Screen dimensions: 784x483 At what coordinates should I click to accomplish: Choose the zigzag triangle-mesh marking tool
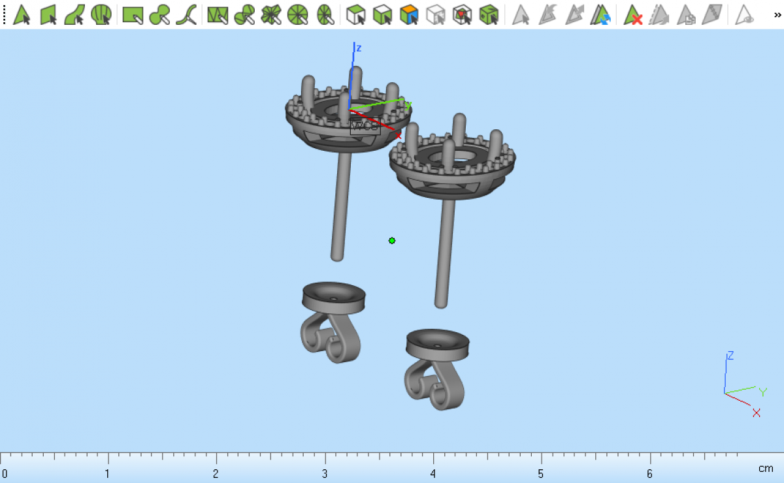[x=218, y=14]
